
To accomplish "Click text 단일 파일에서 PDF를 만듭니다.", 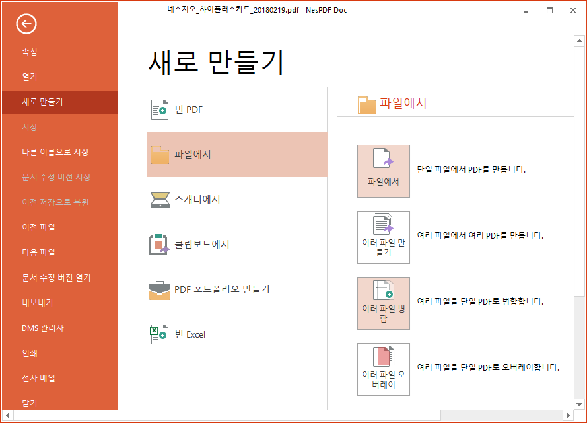I will [x=471, y=169].
